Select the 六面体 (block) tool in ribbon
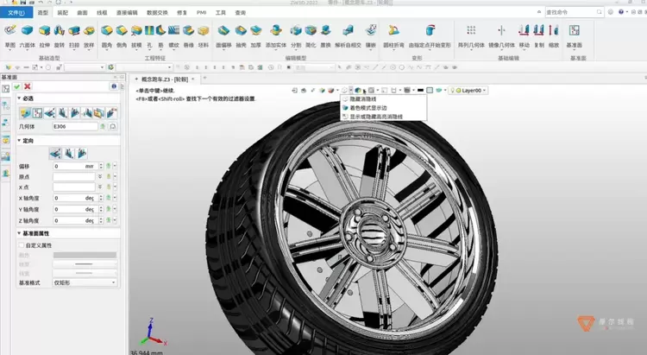647x355 pixels. [x=26, y=33]
